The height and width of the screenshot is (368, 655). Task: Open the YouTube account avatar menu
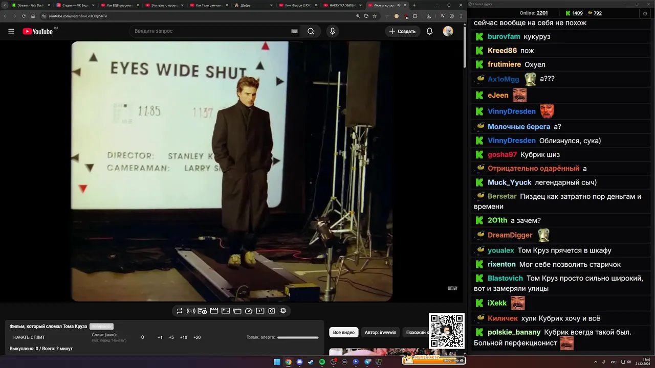tap(448, 31)
